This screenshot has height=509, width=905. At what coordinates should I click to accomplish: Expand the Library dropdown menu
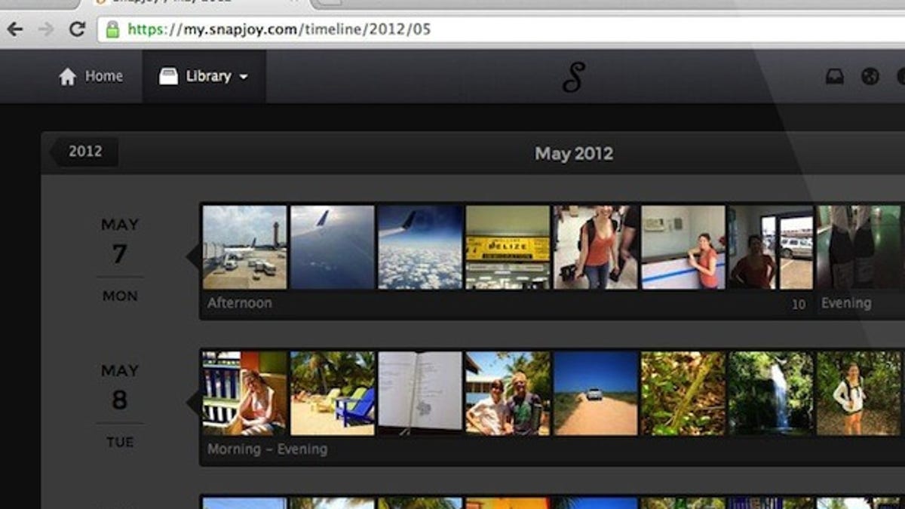pos(244,77)
